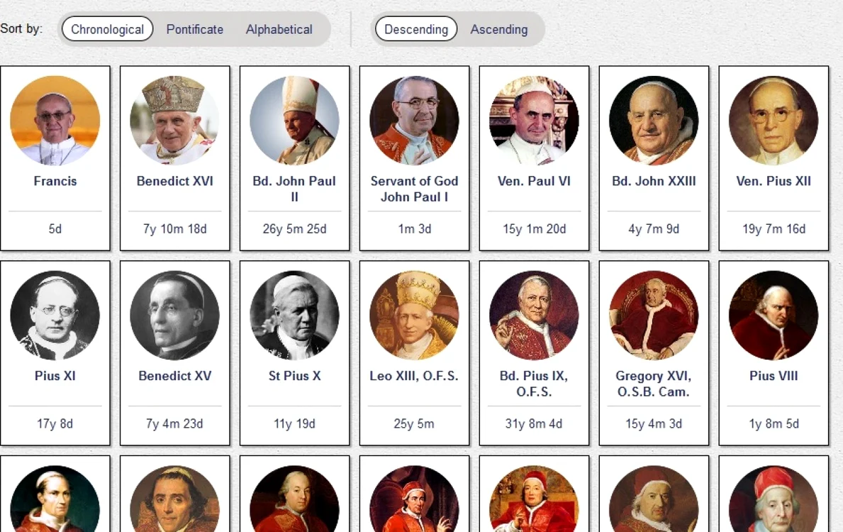The image size is (843, 532).
Task: Select Gregory XVI, O.S.B. Cam. card
Action: [654, 353]
